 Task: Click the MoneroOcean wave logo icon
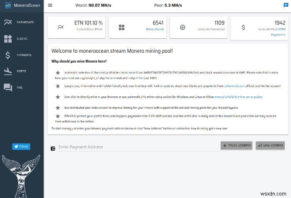[8, 5]
